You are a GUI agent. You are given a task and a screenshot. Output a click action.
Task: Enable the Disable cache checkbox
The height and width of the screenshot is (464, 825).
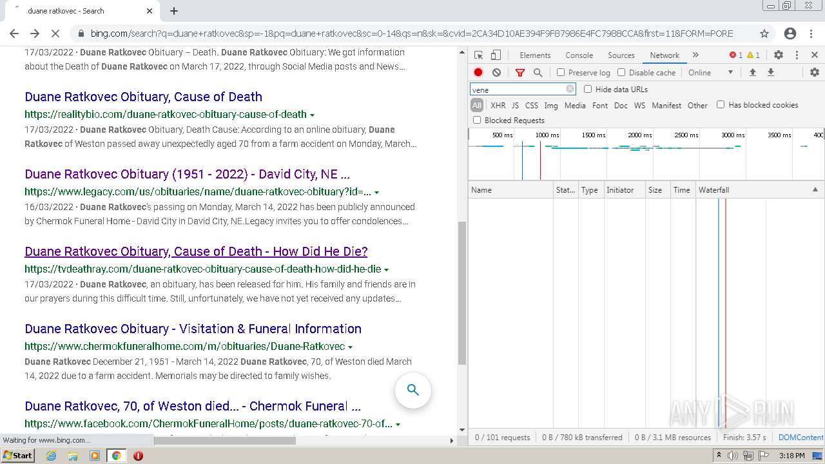[x=621, y=73]
